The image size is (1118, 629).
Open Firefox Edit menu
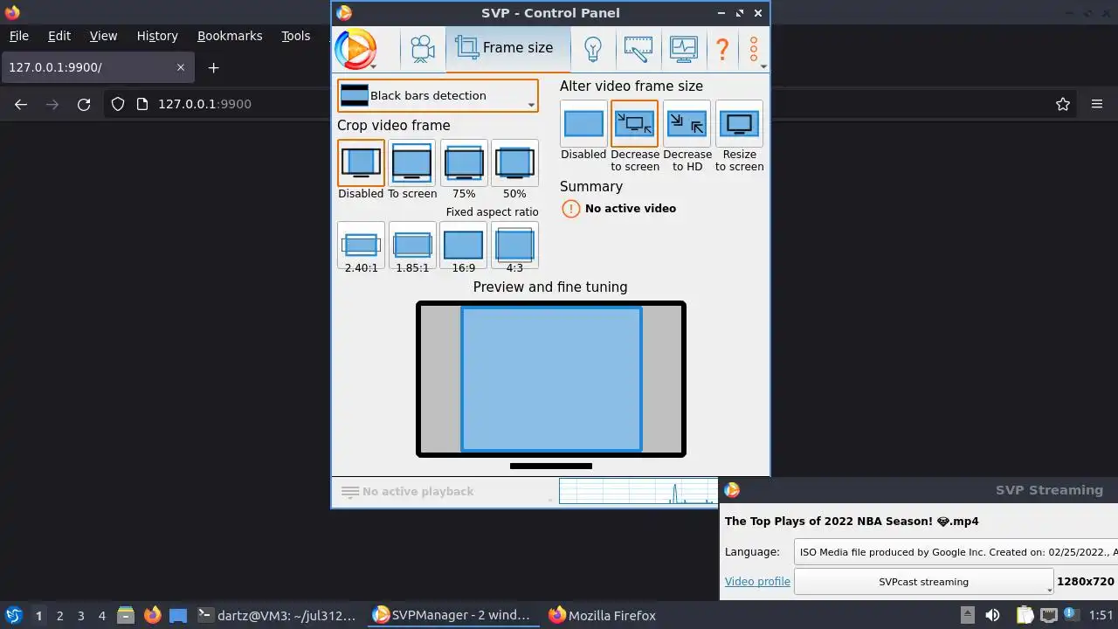(x=59, y=36)
